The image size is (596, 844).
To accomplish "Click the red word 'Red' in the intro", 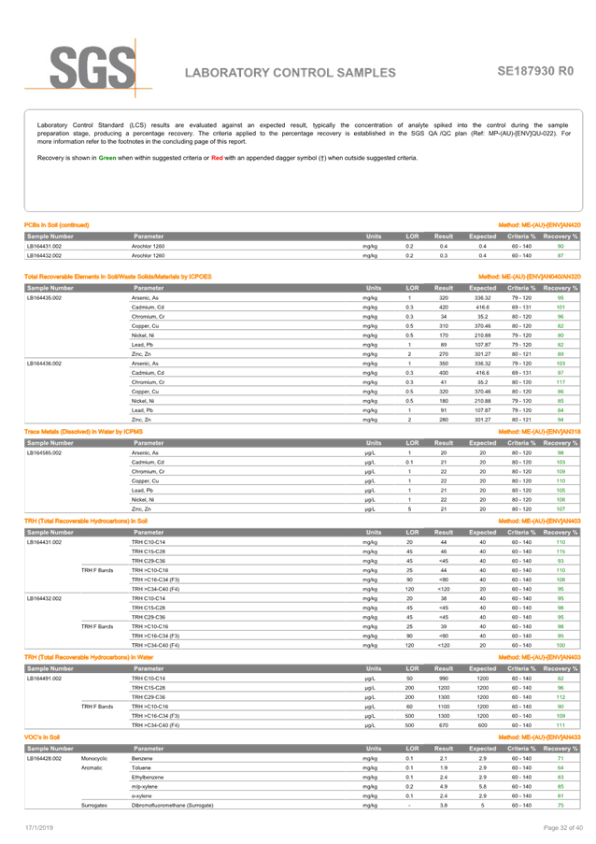I will coord(217,158).
